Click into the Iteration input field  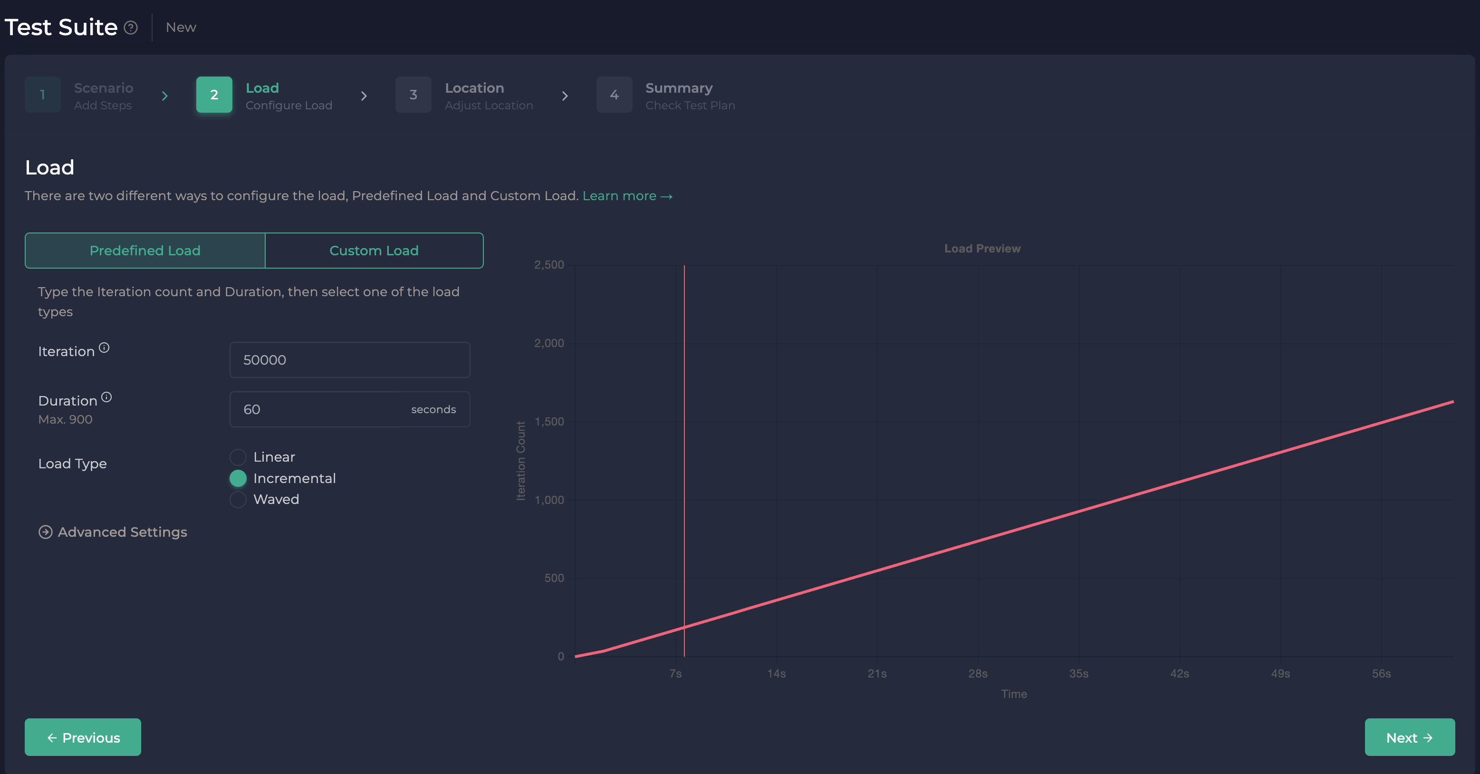click(349, 360)
